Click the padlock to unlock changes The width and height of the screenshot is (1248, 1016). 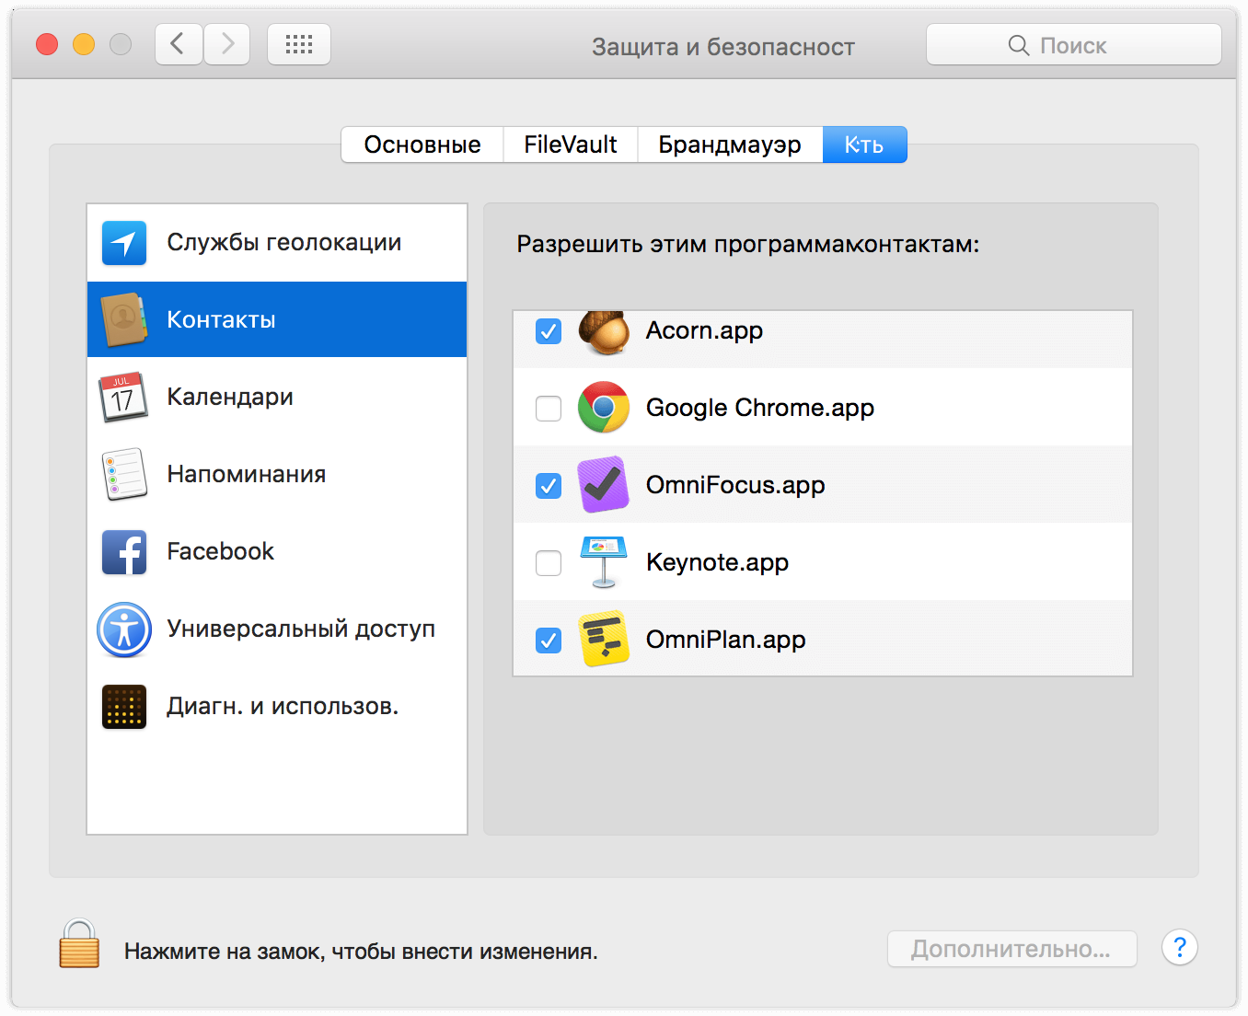pos(79,944)
